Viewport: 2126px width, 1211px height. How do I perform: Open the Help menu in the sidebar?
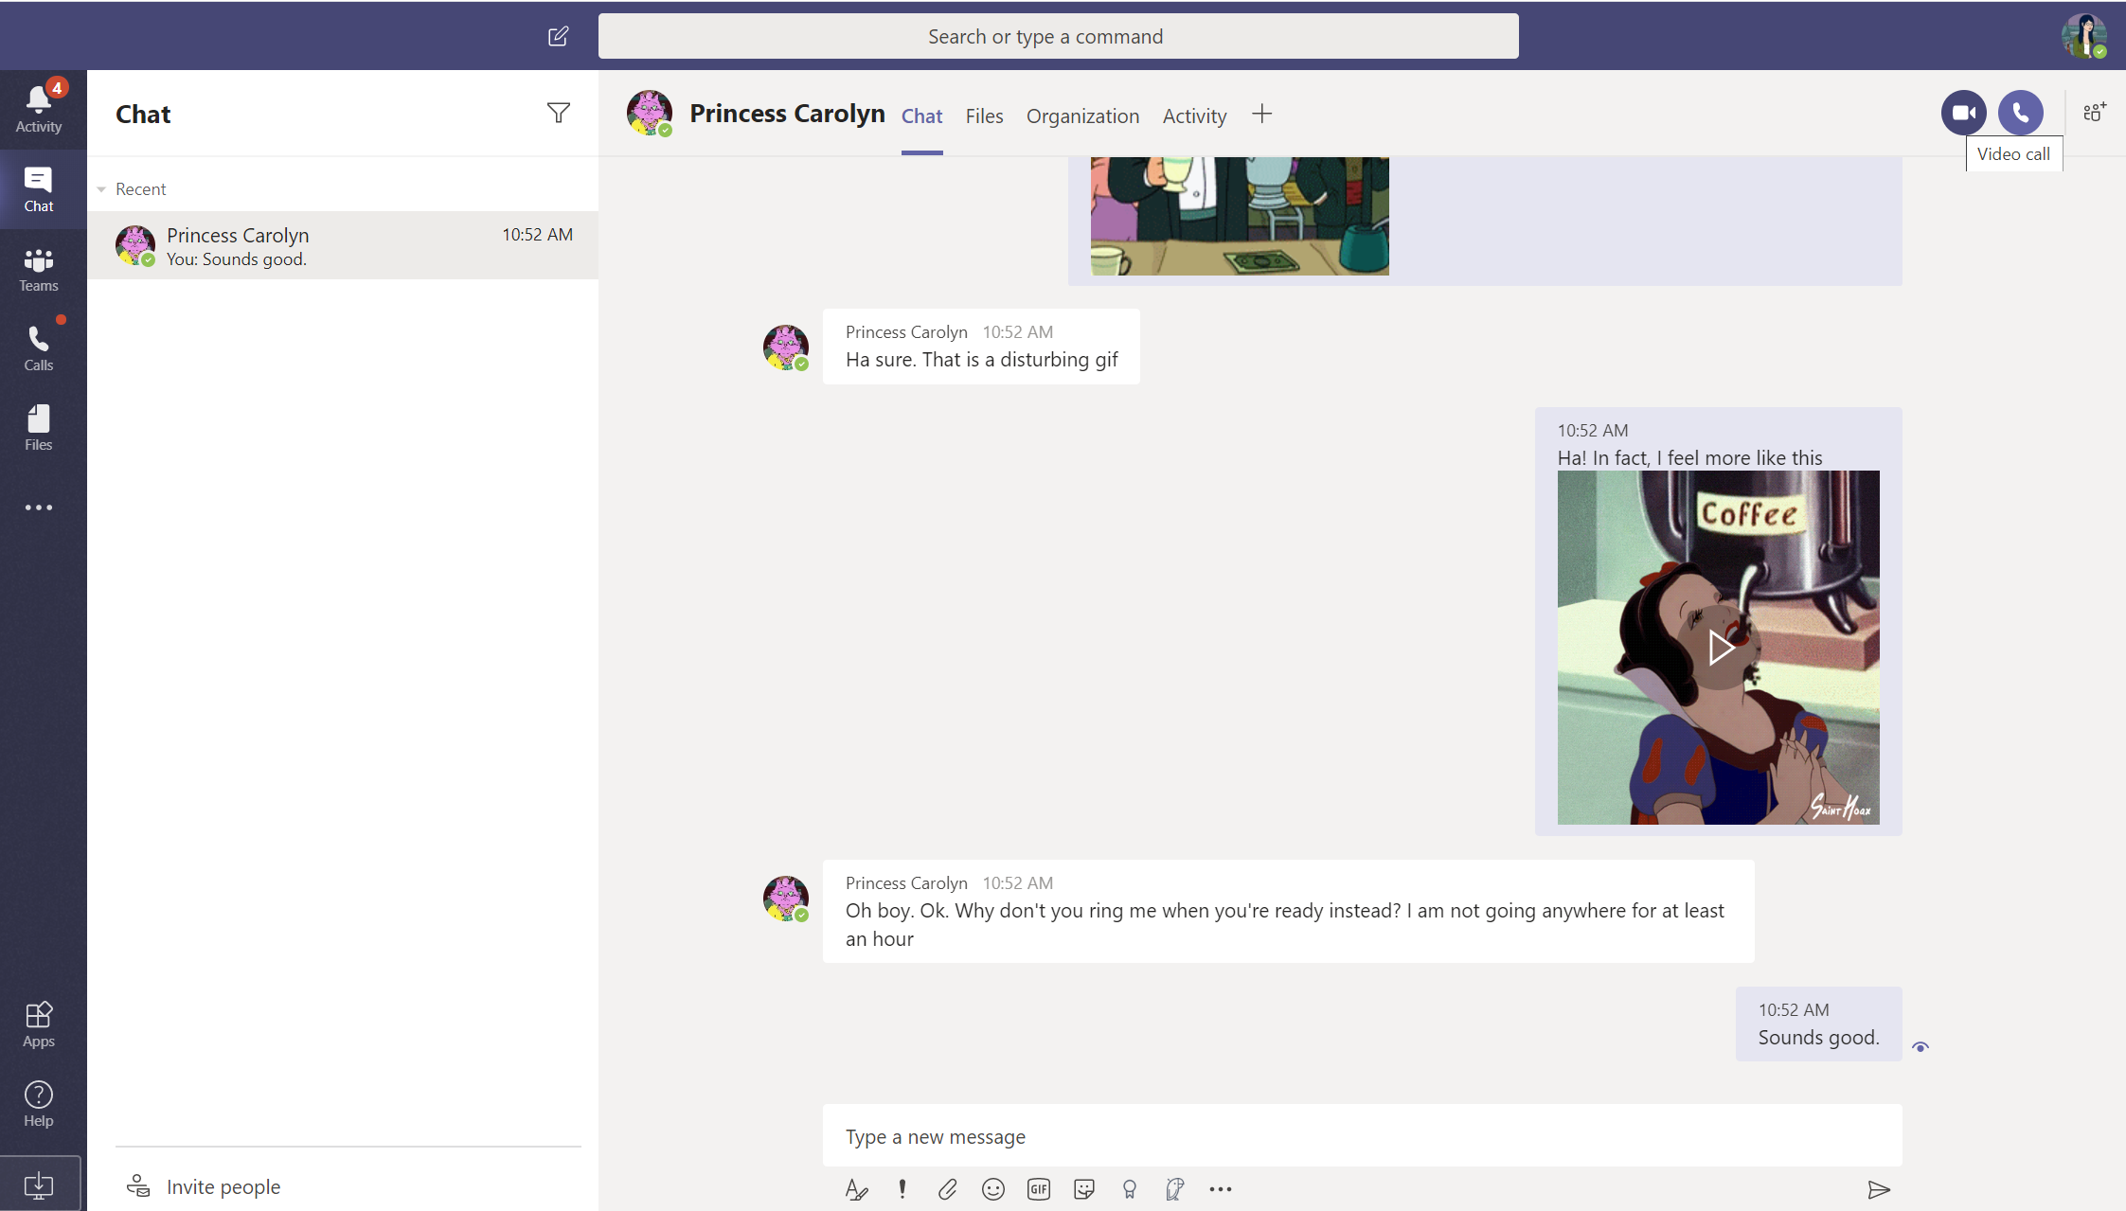39,1104
